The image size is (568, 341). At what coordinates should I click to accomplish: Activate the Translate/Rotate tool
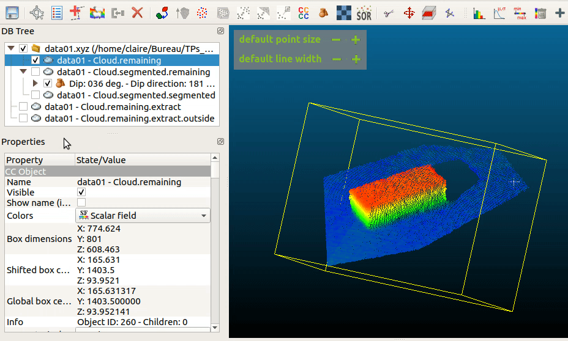click(x=409, y=13)
